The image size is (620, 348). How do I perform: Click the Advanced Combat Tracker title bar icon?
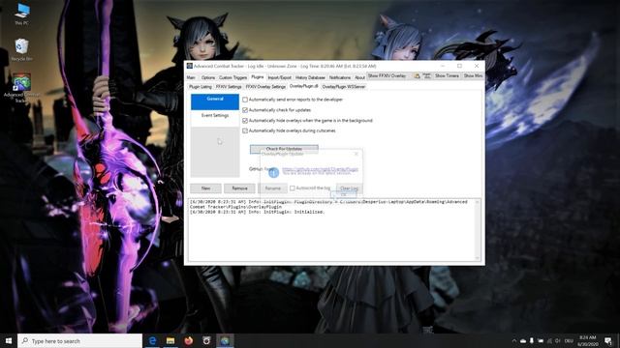click(x=190, y=66)
